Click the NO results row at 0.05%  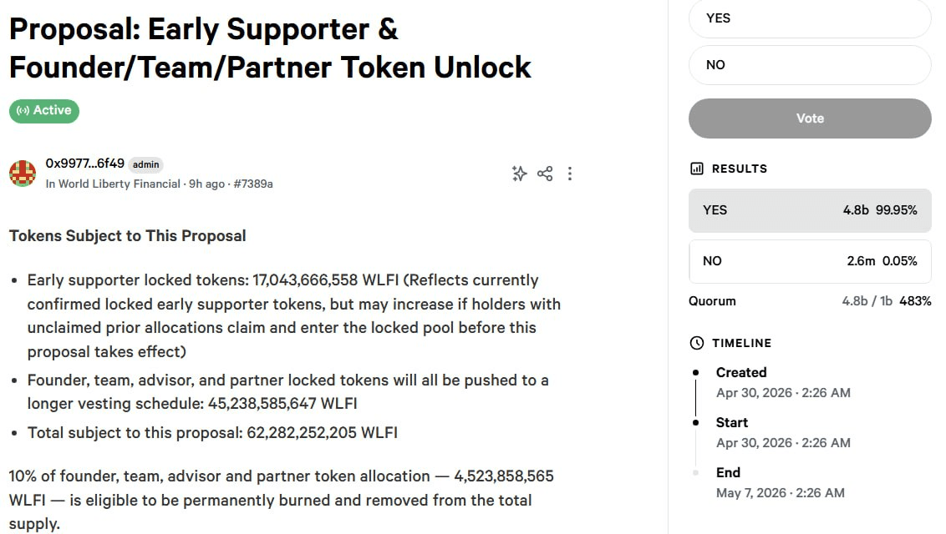[x=809, y=261]
